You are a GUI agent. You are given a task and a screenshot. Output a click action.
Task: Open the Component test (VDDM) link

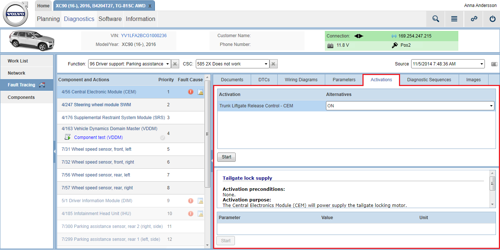(x=98, y=137)
